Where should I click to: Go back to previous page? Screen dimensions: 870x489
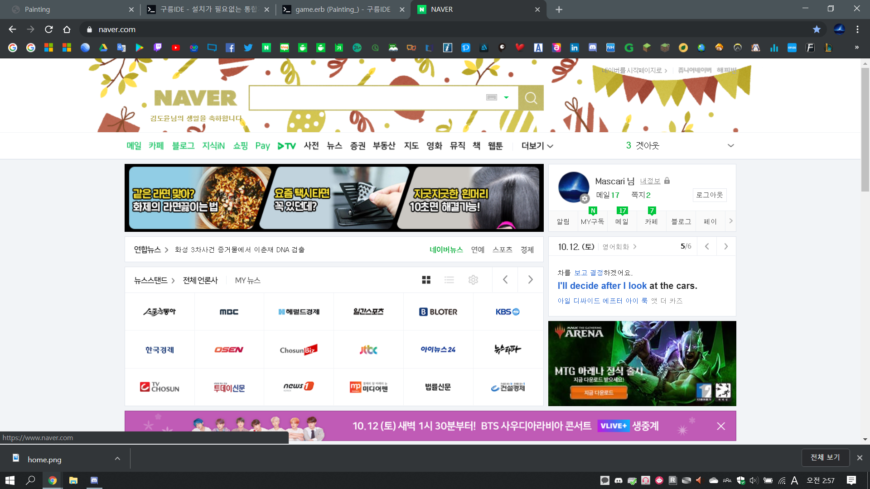coord(13,29)
